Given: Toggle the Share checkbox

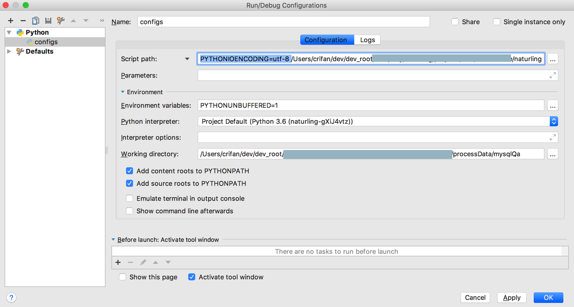Looking at the screenshot, I should tap(455, 22).
